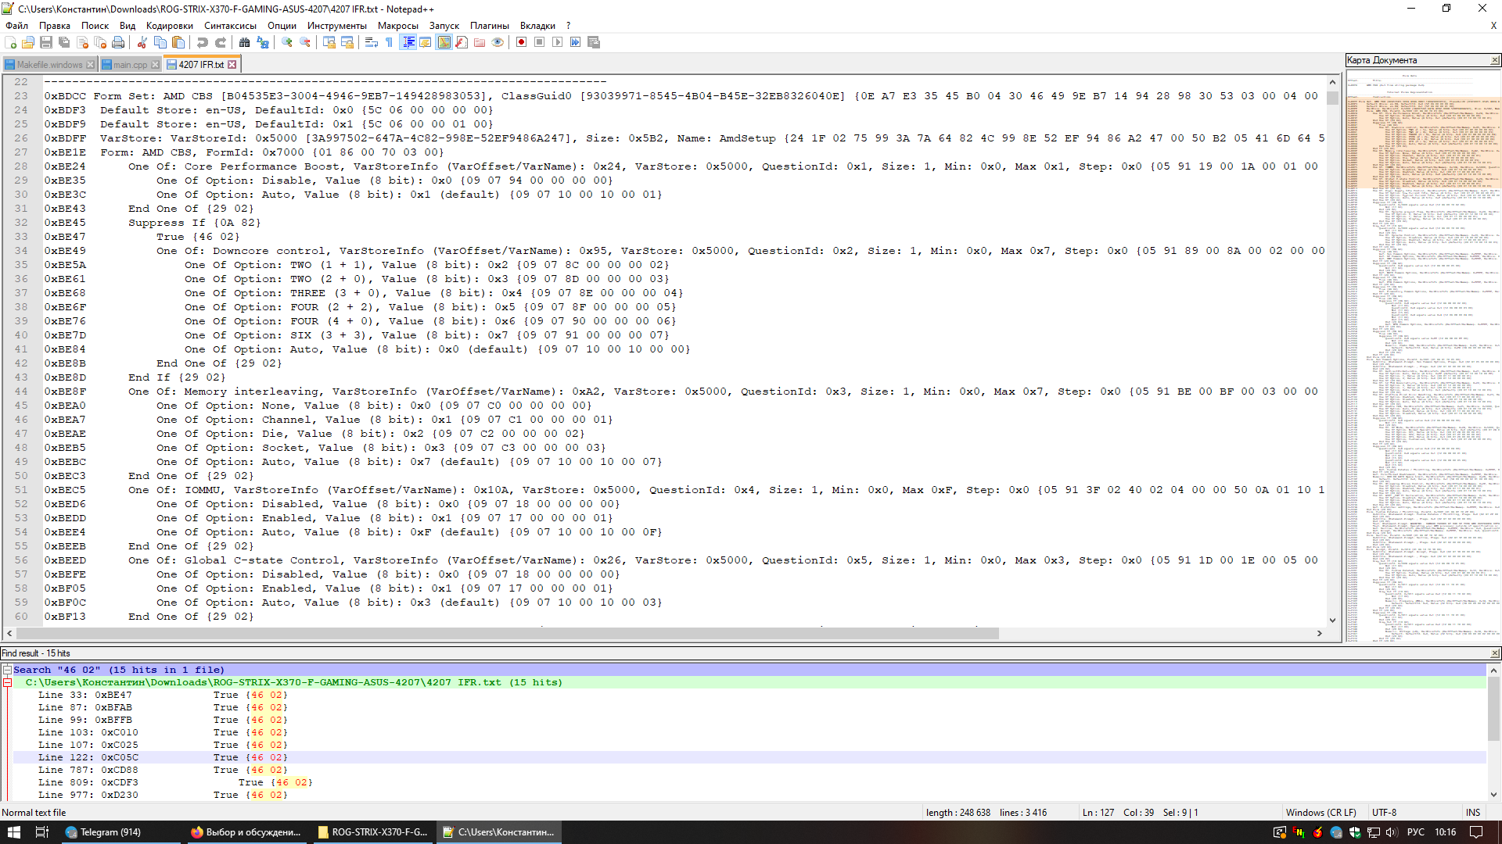This screenshot has height=844, width=1502.
Task: Click the Zoom in magnifier icon
Action: click(x=287, y=42)
